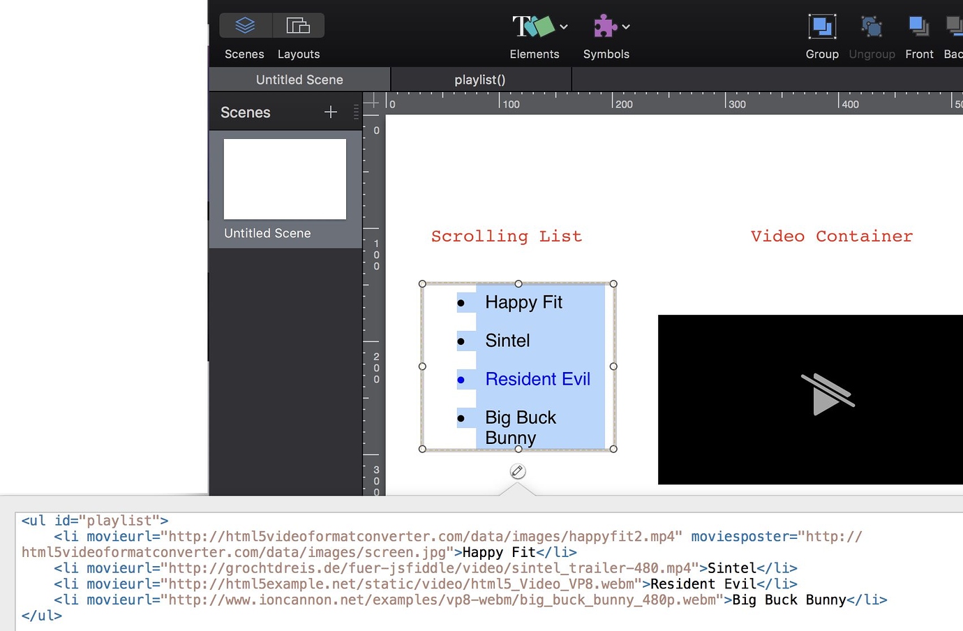This screenshot has width=963, height=631.
Task: Bring the selection to Front
Action: [918, 28]
